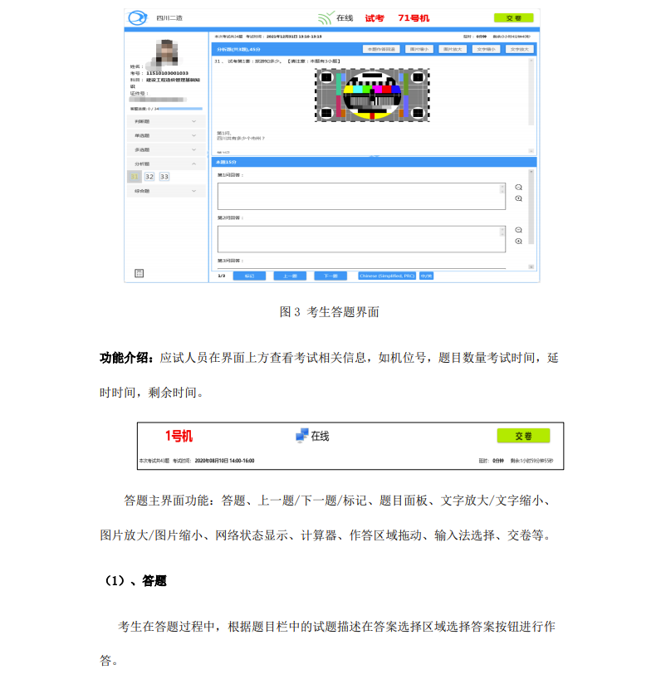Click zoom-in magnifier beside first answer box
The height and width of the screenshot is (679, 656).
point(518,198)
